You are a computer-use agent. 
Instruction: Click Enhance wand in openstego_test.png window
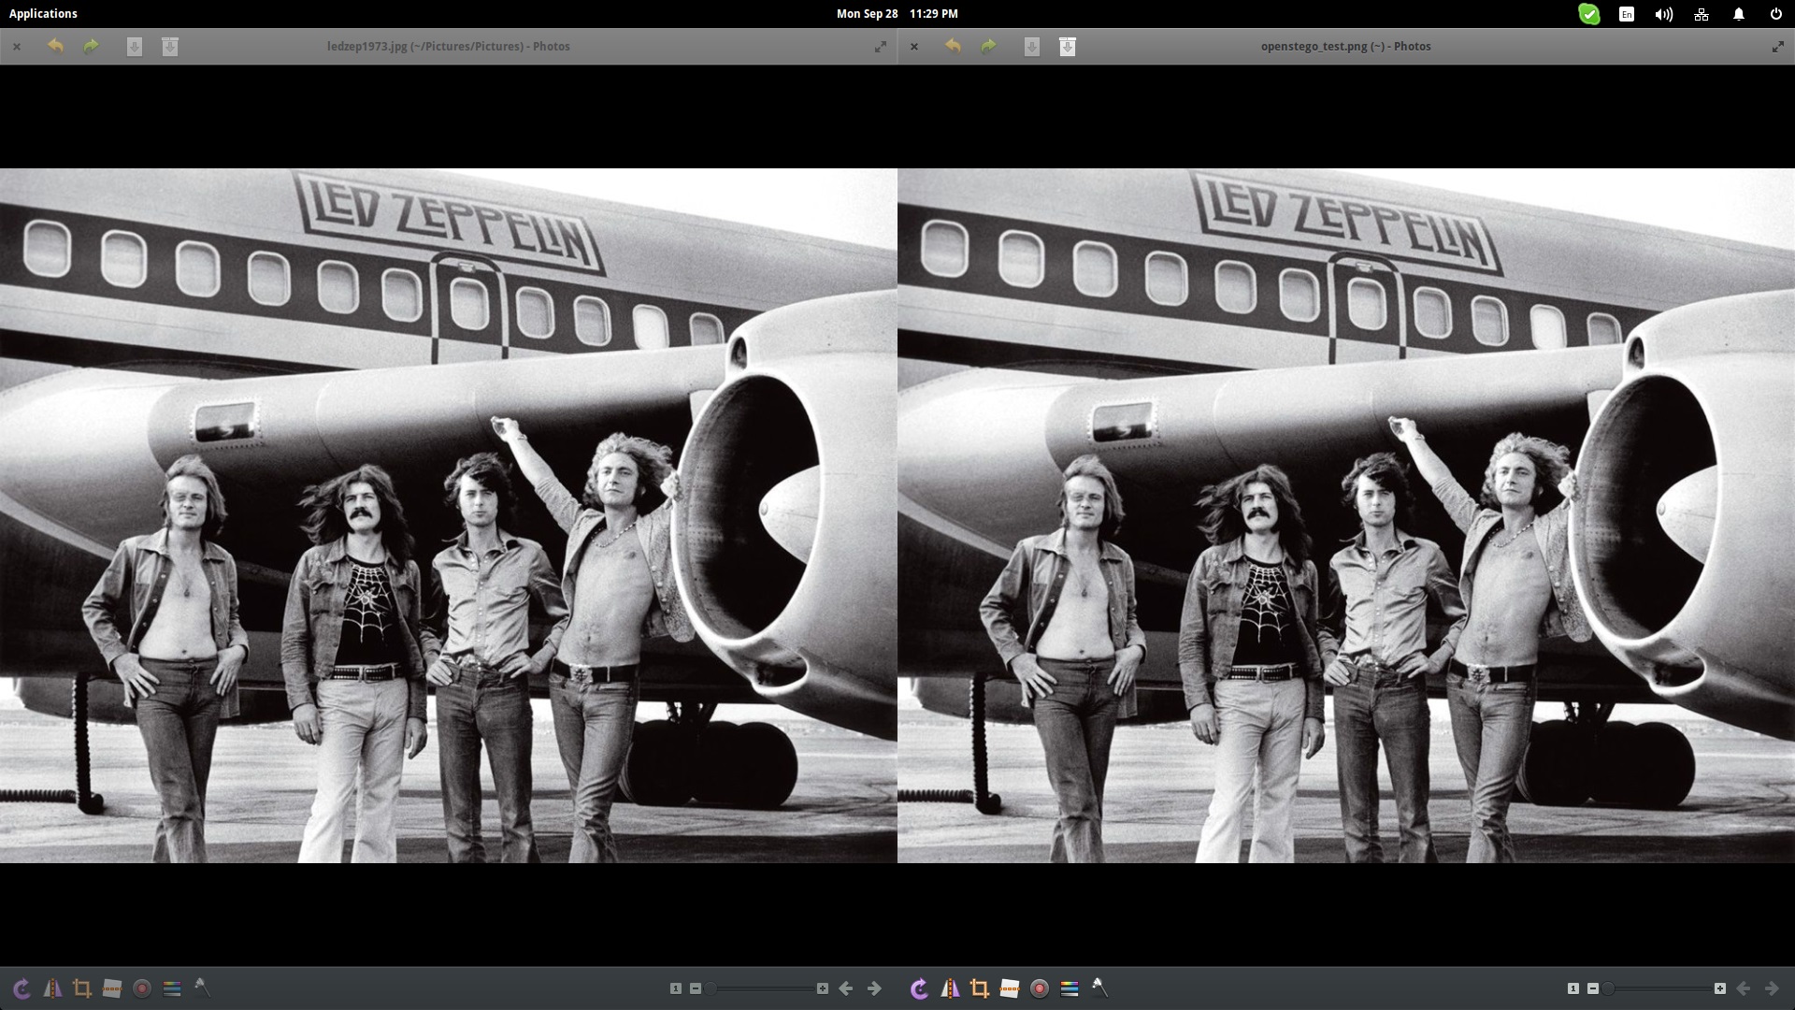1099,988
